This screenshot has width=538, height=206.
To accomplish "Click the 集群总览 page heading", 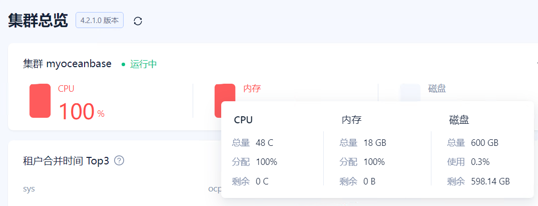I will click(x=38, y=21).
